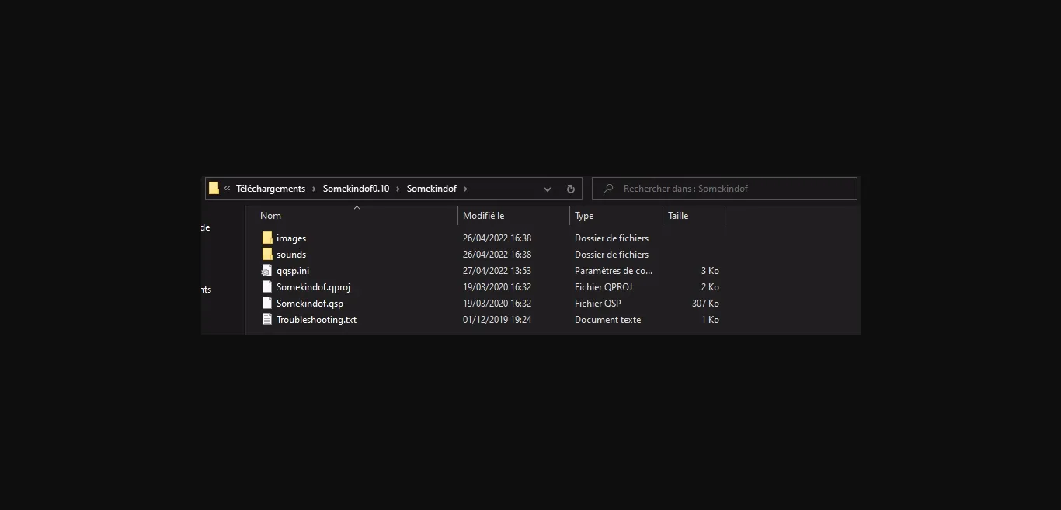Sort files by Modifié le column
This screenshot has width=1061, height=510.
click(483, 216)
